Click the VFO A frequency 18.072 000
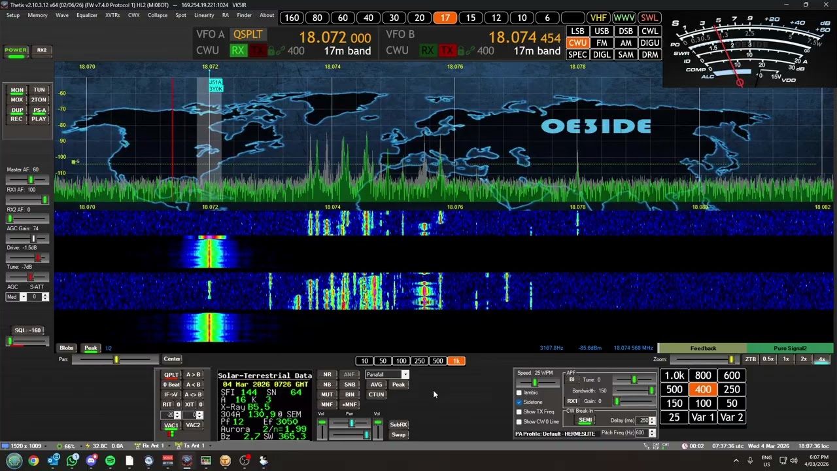This screenshot has width=837, height=471. pyautogui.click(x=335, y=38)
